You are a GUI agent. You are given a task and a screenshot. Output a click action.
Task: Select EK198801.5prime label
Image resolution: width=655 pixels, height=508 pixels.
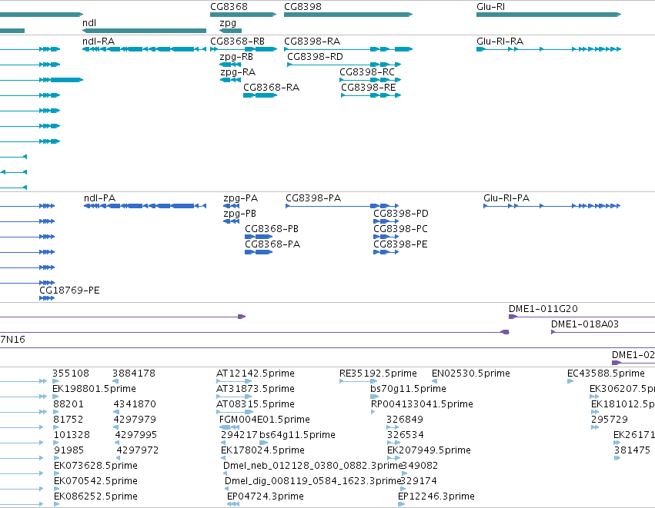(x=94, y=389)
